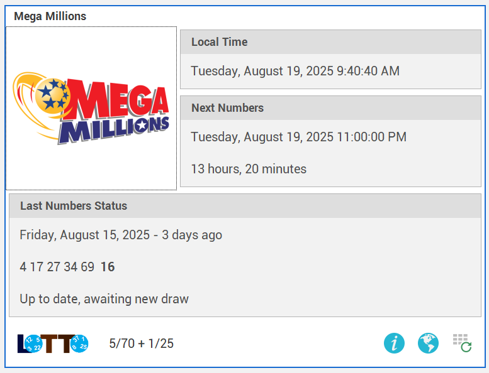Click the LOTTO logo icon

point(53,343)
